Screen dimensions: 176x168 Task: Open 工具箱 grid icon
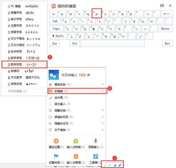point(96,156)
